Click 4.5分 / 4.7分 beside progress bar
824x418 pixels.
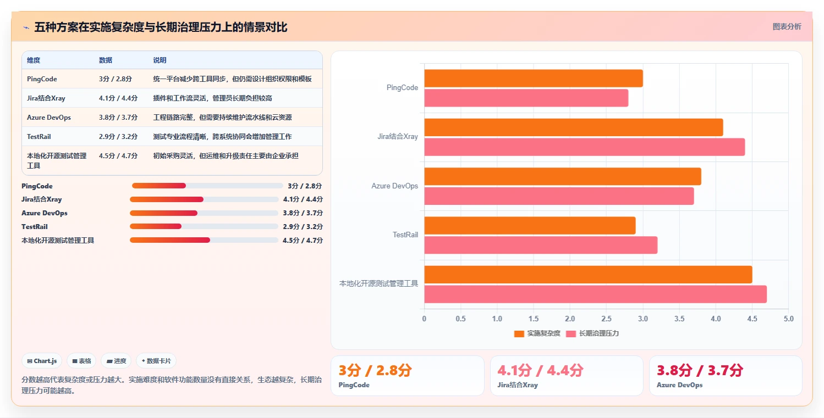pyautogui.click(x=303, y=240)
